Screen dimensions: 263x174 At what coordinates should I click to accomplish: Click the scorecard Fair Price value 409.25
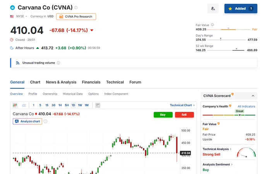250,134
